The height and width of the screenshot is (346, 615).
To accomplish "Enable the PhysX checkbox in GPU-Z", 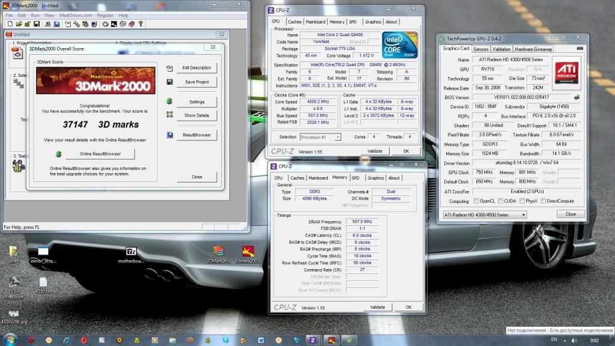I will click(522, 201).
